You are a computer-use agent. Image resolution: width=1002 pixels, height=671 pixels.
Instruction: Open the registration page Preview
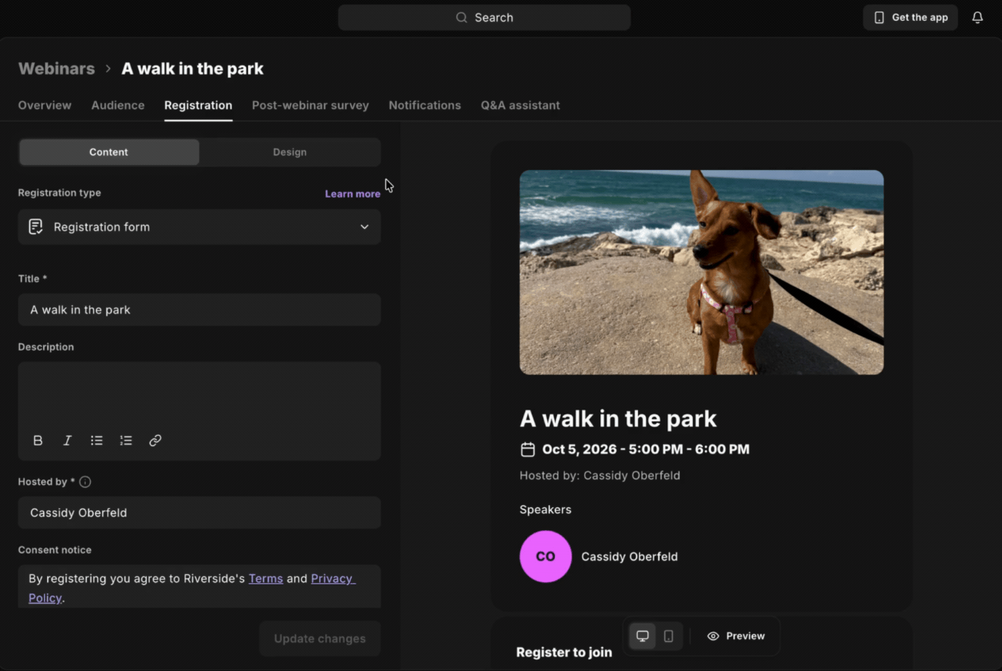(x=736, y=636)
